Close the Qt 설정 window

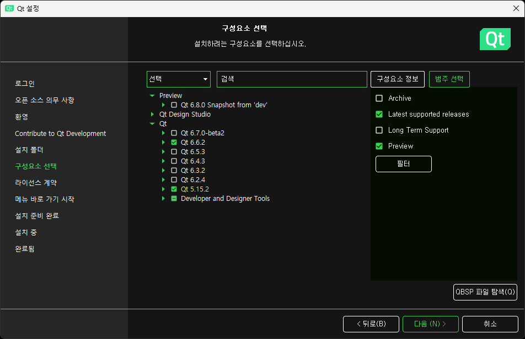[516, 8]
